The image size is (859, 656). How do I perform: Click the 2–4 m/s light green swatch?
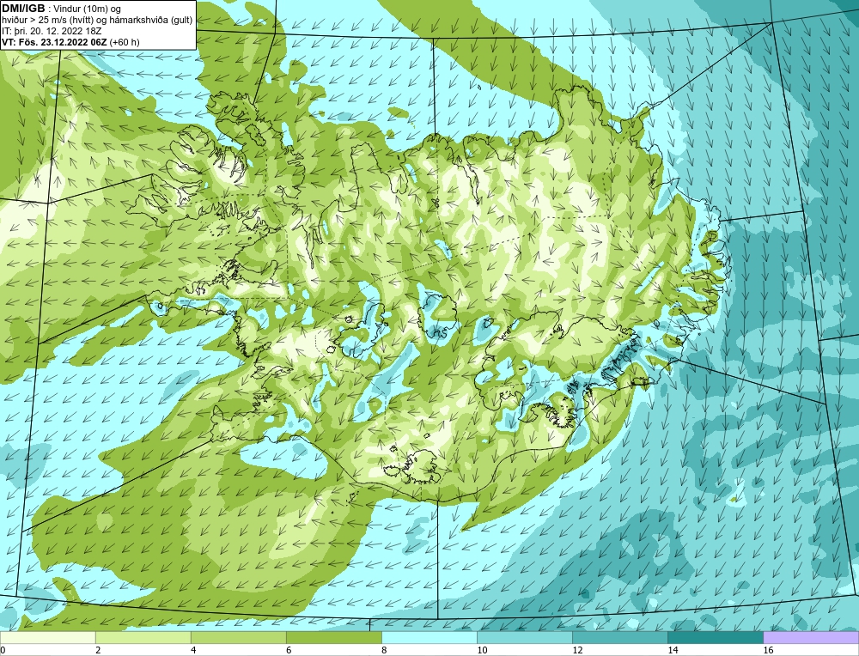click(x=143, y=637)
